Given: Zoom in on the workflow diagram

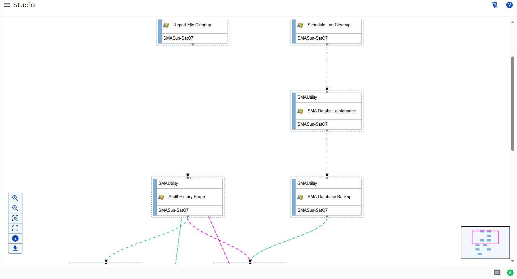Looking at the screenshot, I should (15, 198).
